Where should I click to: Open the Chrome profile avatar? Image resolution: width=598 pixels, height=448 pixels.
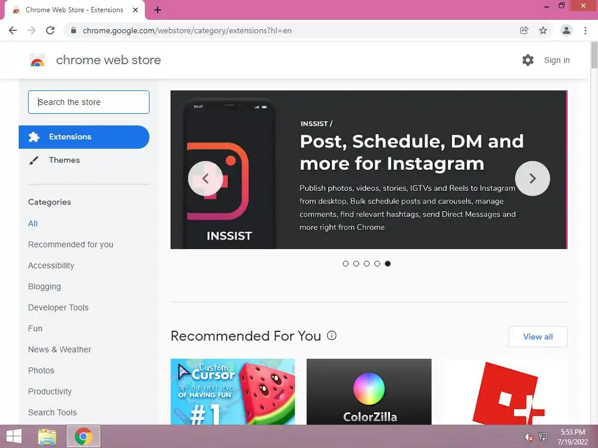tap(566, 30)
